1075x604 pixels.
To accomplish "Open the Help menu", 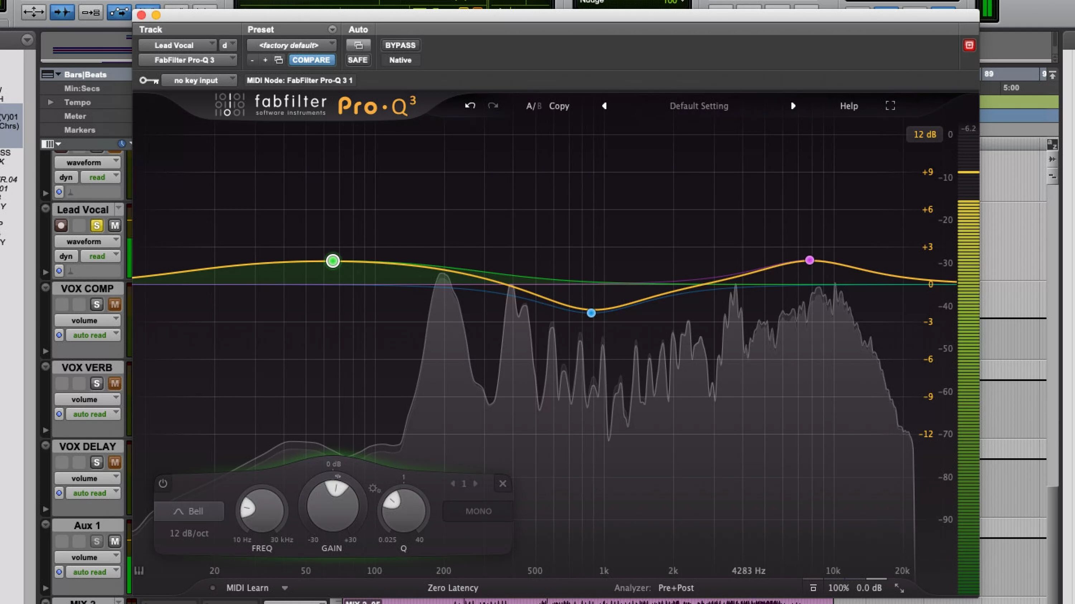I will pos(849,106).
